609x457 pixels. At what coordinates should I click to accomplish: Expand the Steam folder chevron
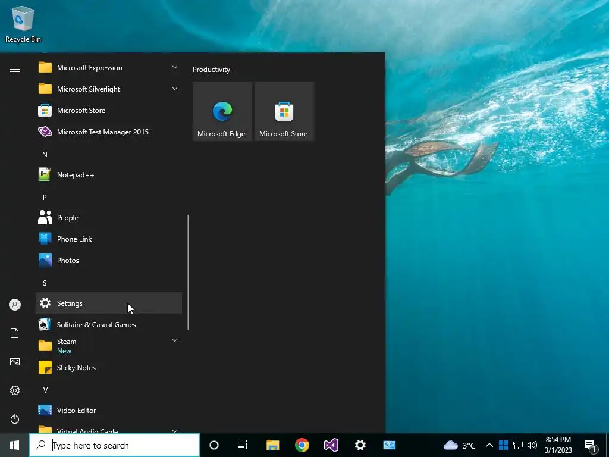point(175,340)
